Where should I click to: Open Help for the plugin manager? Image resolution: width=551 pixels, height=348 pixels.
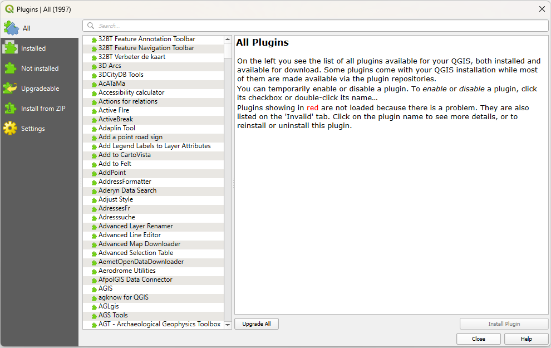click(526, 339)
